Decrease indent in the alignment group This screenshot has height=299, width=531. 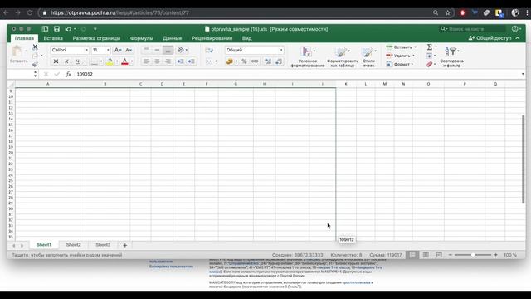pyautogui.click(x=180, y=61)
